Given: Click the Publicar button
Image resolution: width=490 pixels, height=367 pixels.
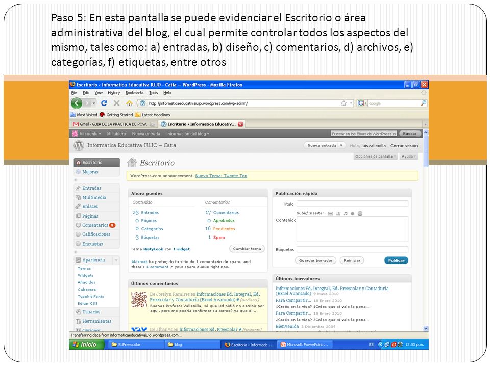Looking at the screenshot, I should point(396,260).
